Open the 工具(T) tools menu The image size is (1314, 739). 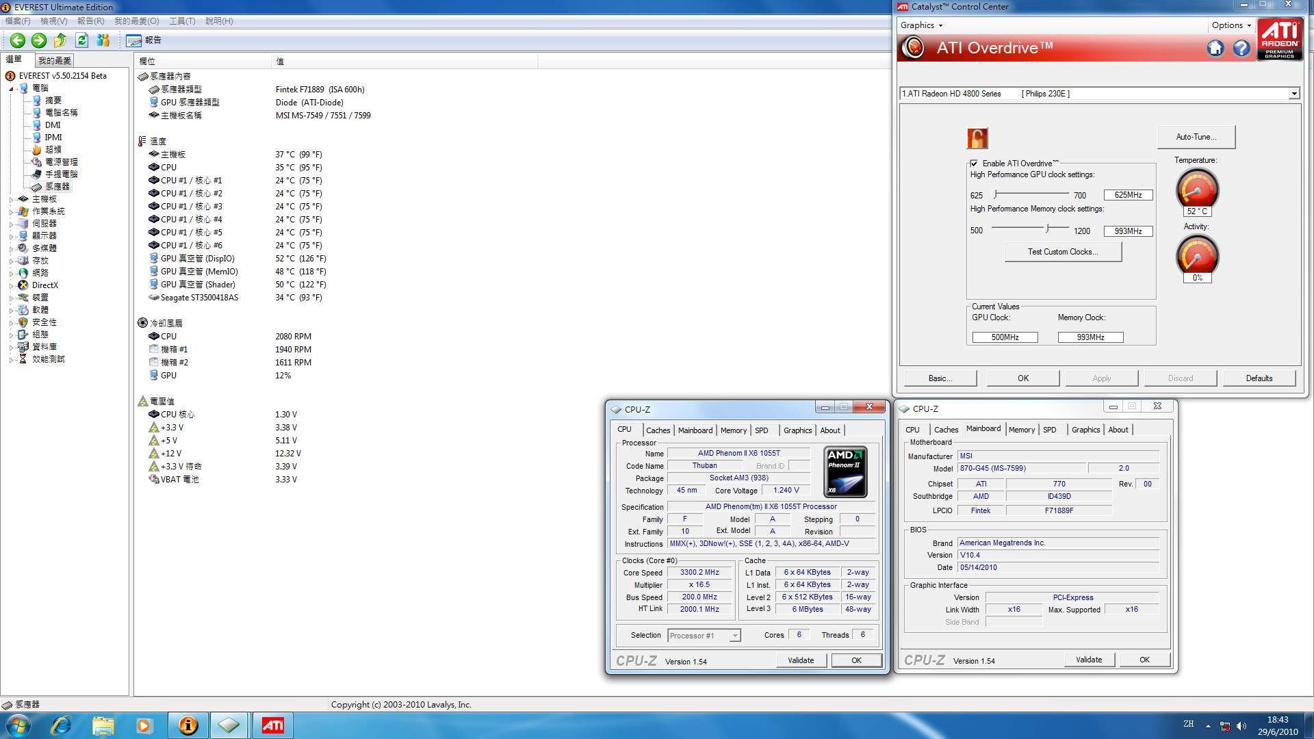point(182,21)
